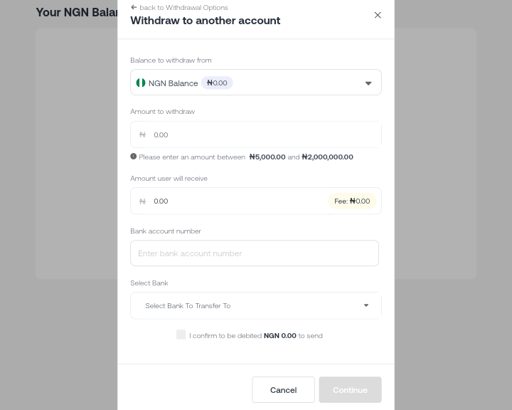
Task: Close the withdraw dialog with X
Action: point(378,15)
